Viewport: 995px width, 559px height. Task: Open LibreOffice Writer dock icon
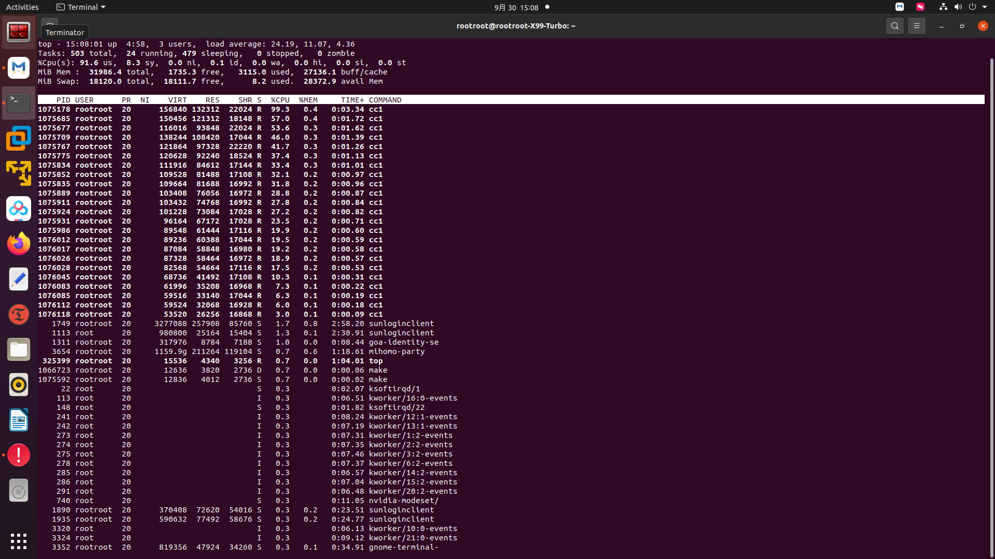coord(19,420)
